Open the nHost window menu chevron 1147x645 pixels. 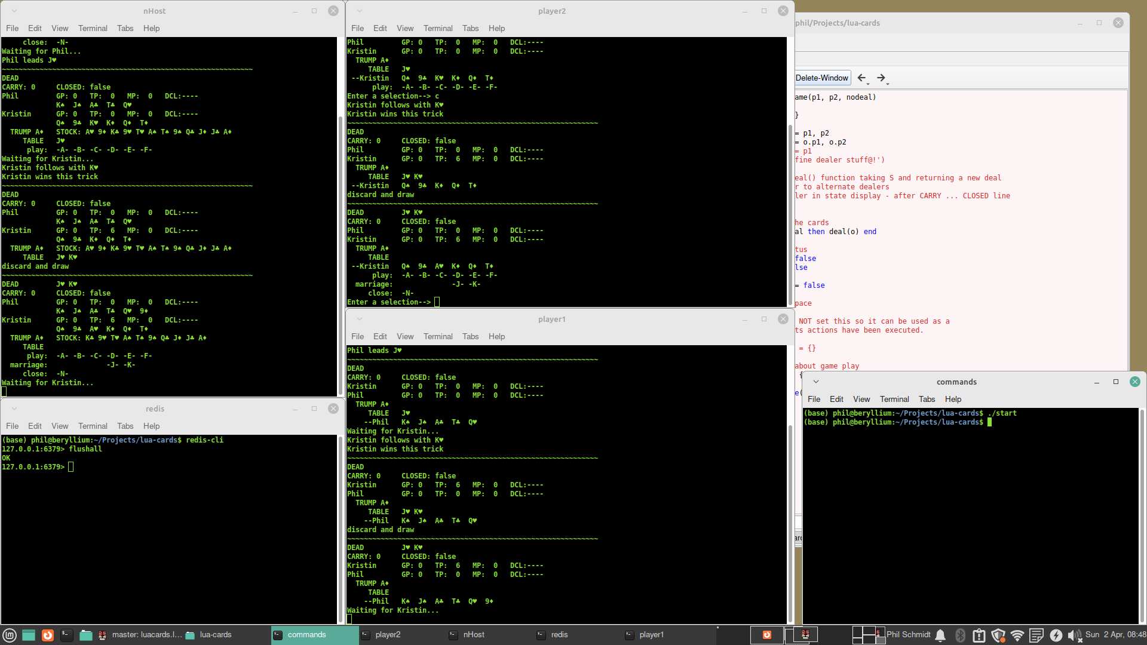[14, 11]
